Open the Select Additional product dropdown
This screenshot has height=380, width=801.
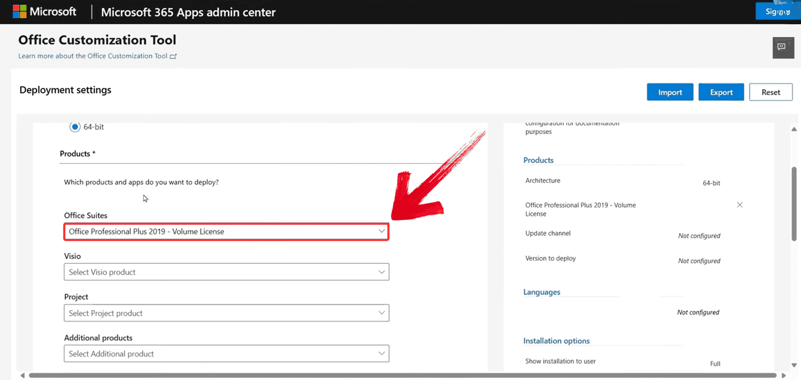[226, 354]
